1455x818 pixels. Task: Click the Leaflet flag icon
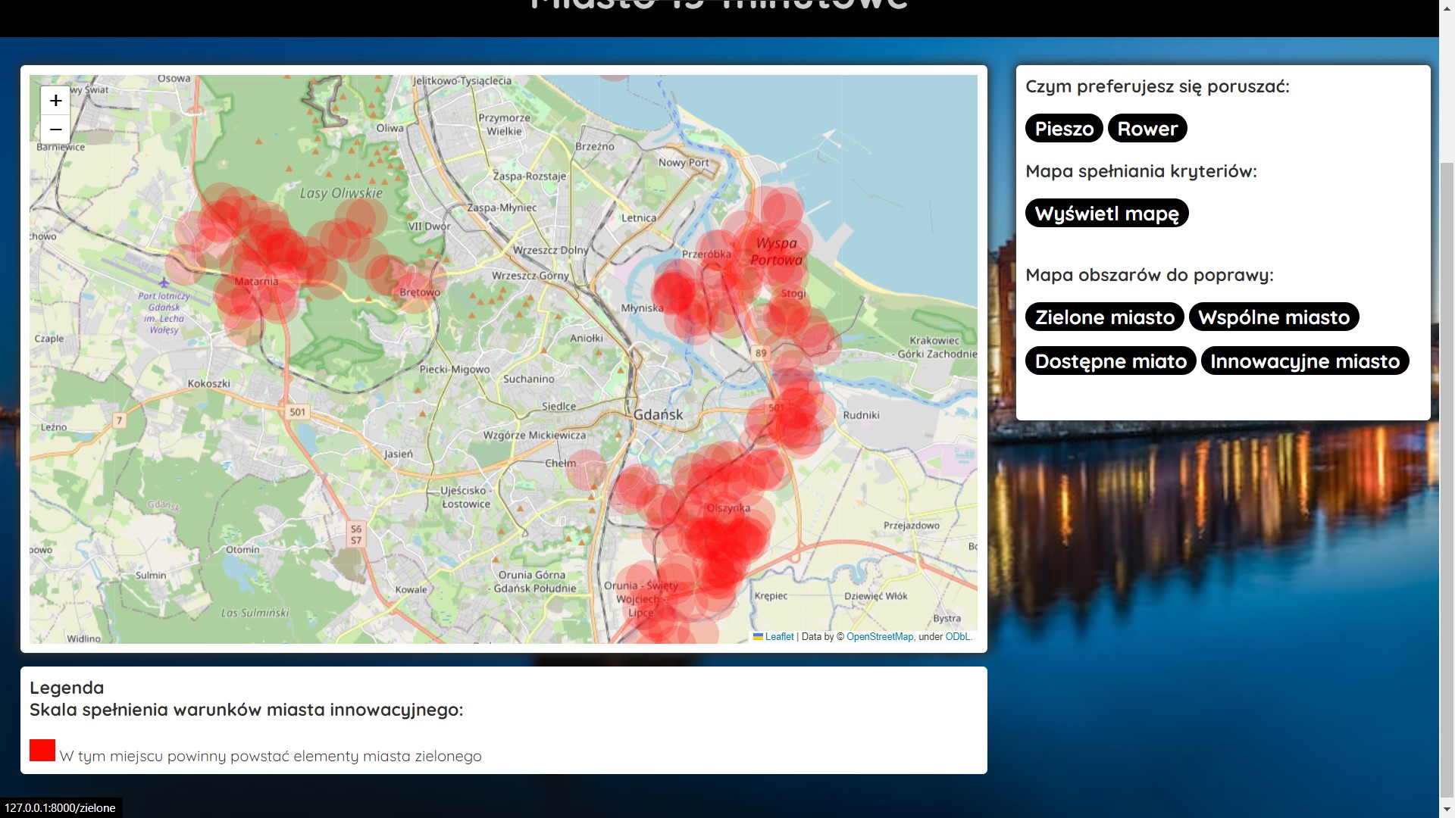tap(757, 637)
